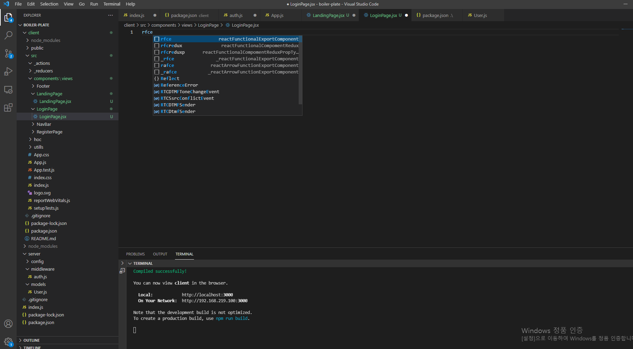The height and width of the screenshot is (349, 633).
Task: Click braces icon of client package-lock.json
Action: pos(27,223)
